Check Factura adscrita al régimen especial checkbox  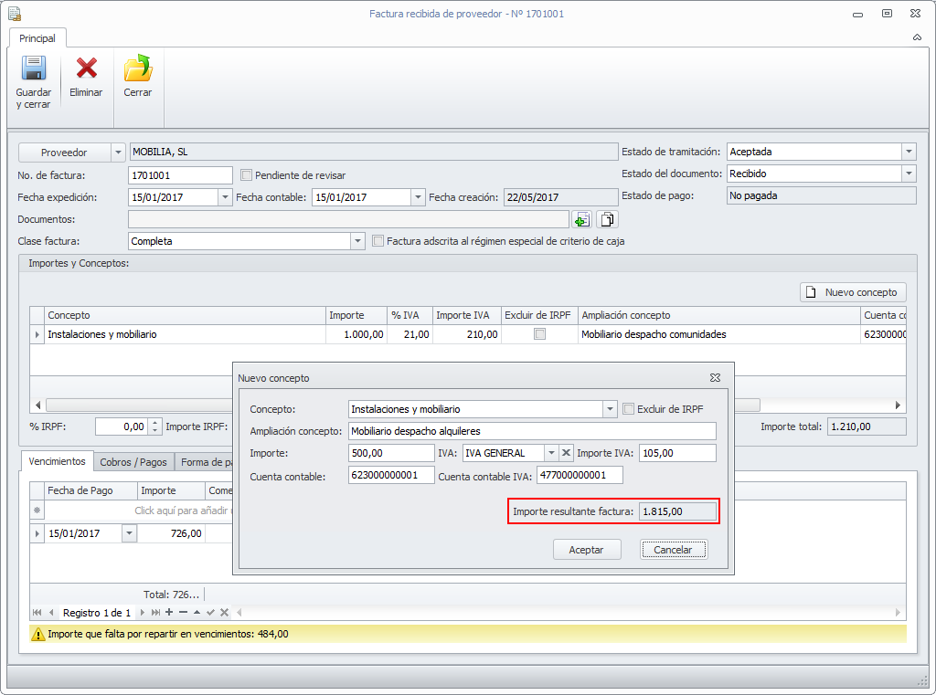pos(378,241)
